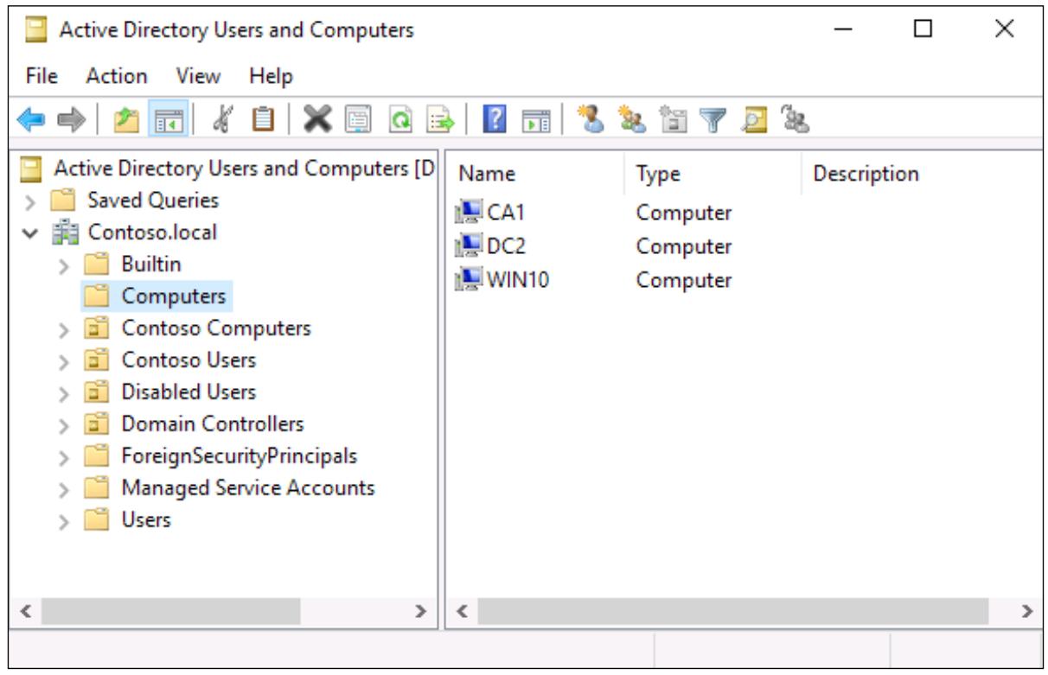
Task: Expand the Users container
Action: tap(64, 520)
